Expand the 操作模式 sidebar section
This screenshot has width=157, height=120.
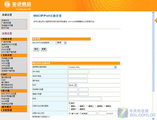tap(14, 107)
